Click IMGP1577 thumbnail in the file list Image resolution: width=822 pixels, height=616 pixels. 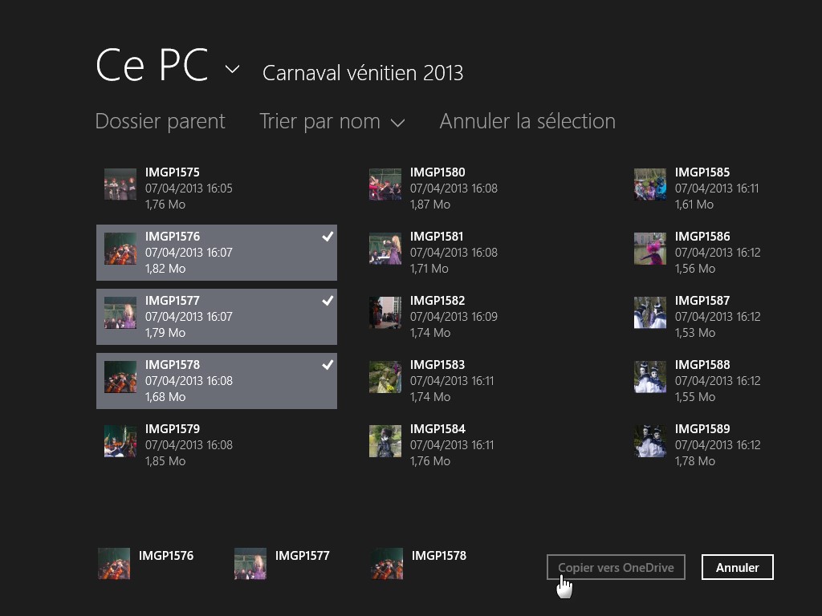(120, 313)
